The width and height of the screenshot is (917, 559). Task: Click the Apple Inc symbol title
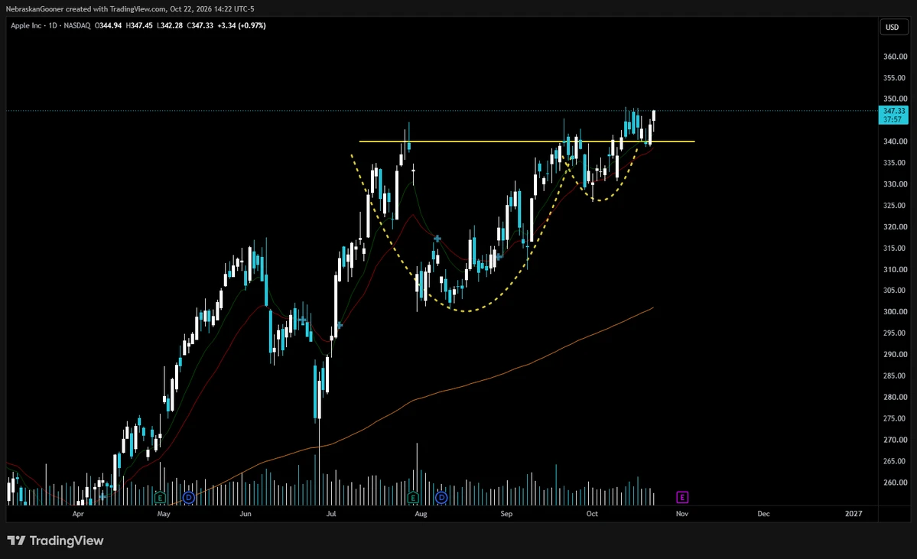click(x=26, y=26)
